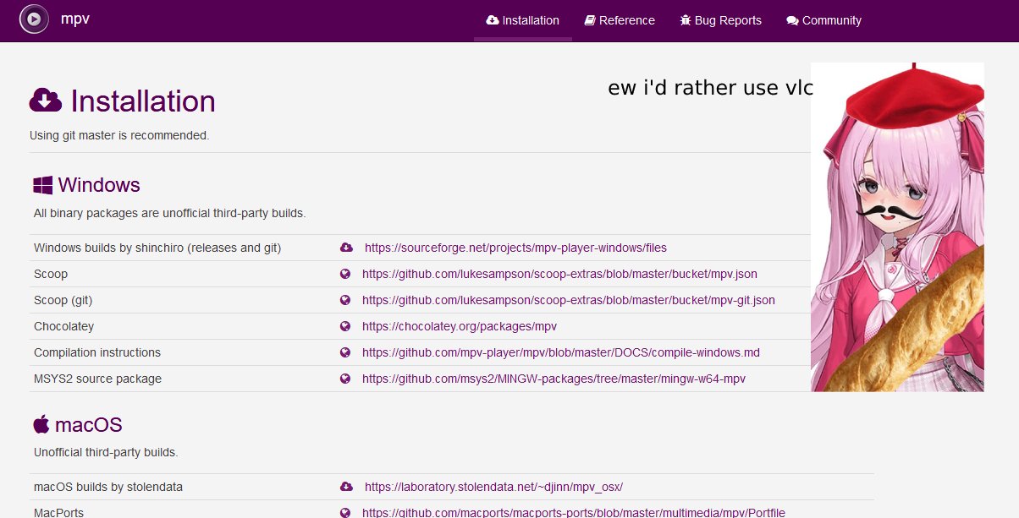Viewport: 1019px width, 518px height.
Task: Click the 'macOS builds by stolendata' cell
Action: point(108,487)
